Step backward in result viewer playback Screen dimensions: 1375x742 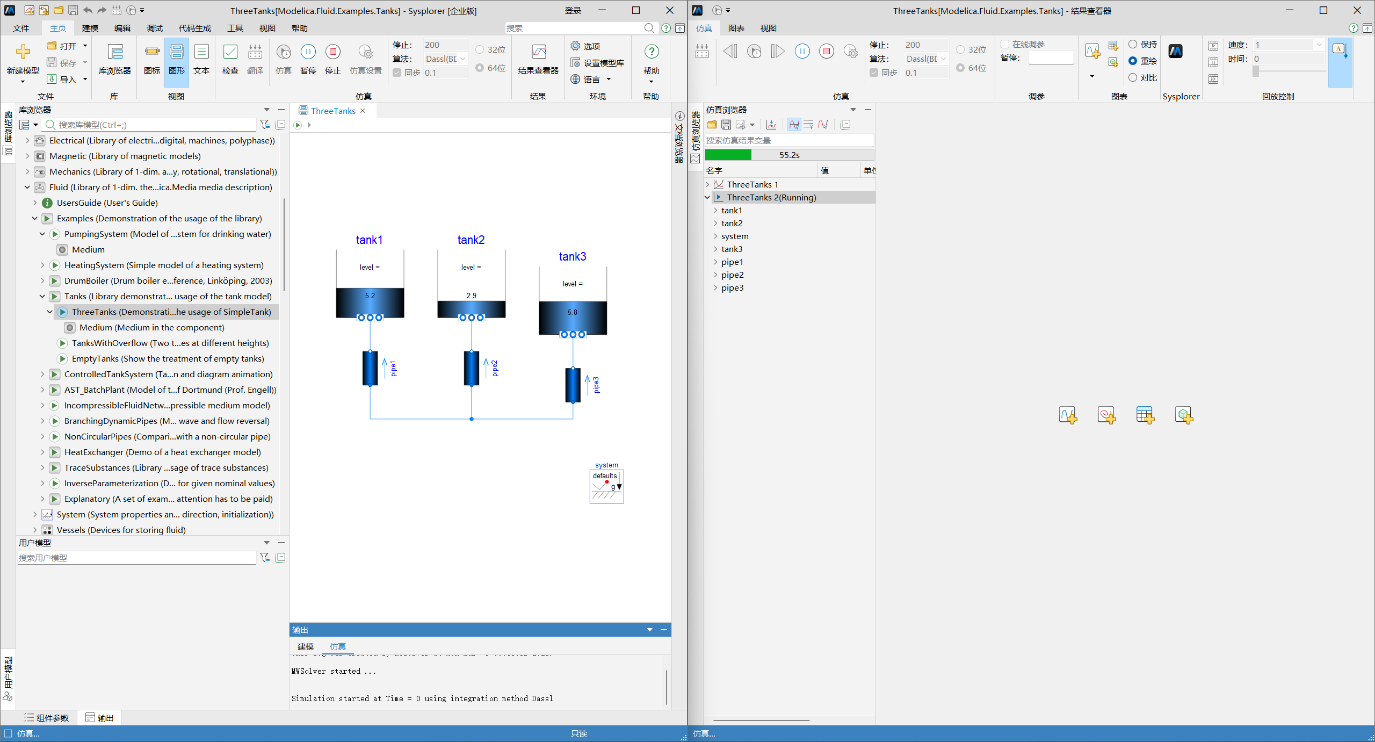[x=730, y=52]
